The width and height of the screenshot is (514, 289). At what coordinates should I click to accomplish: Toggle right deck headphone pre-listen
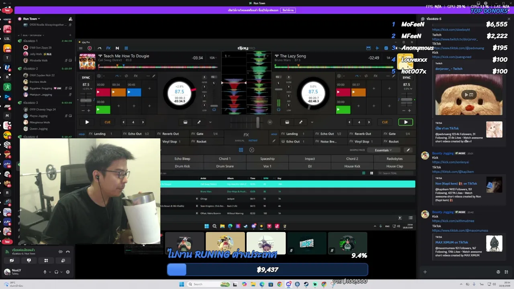[x=278, y=109]
